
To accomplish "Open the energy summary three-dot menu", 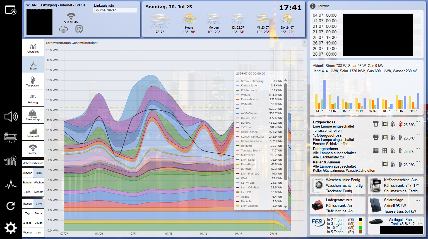I will (x=418, y=65).
